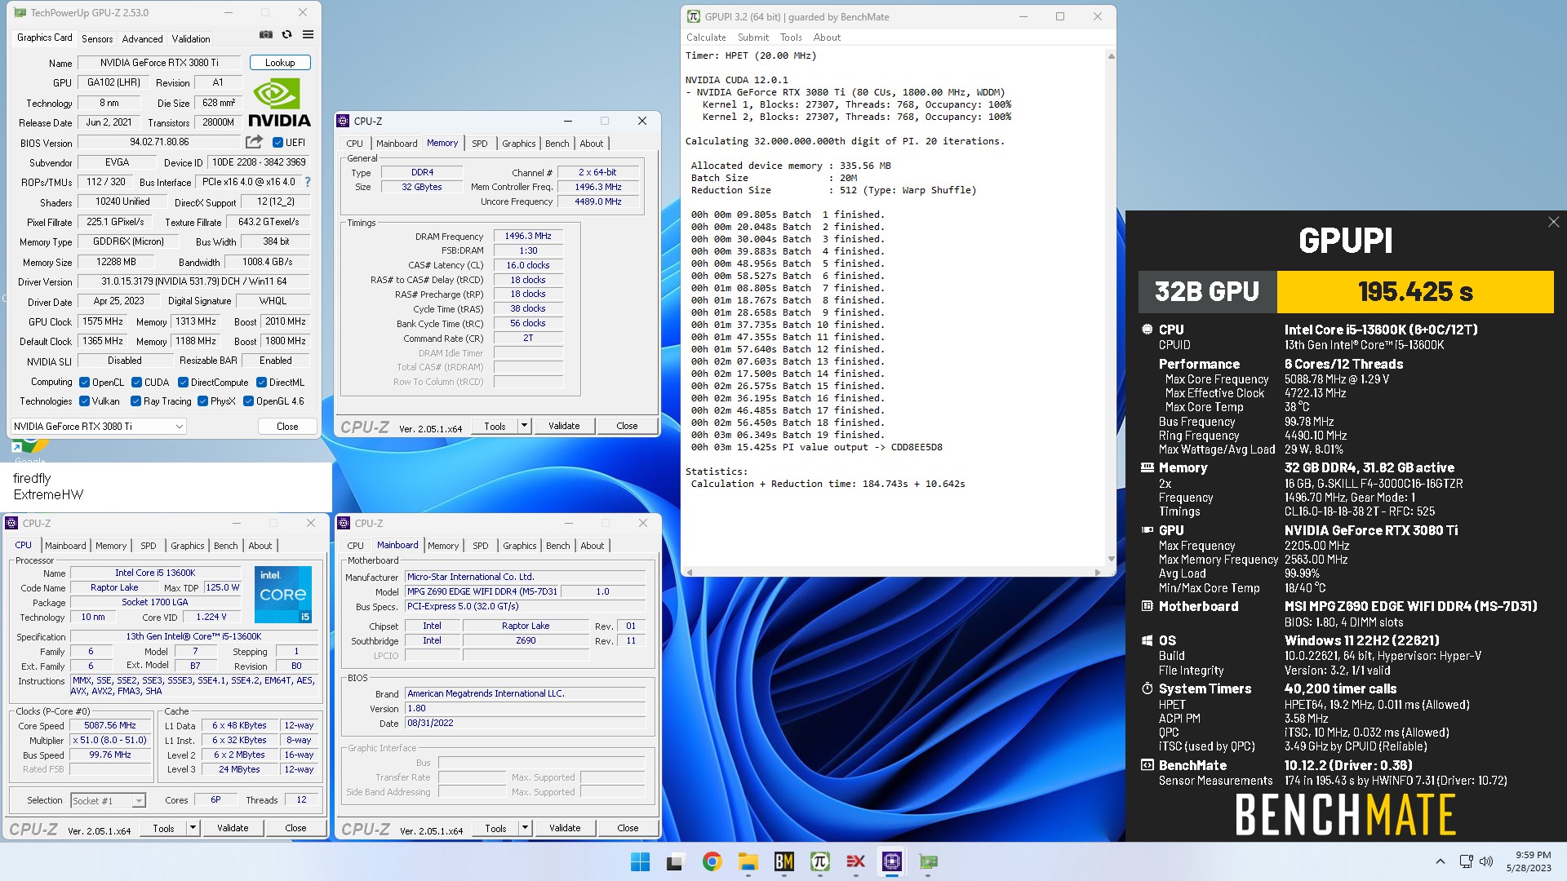Click Validate in CPU-Z CPU window
Image resolution: width=1567 pixels, height=881 pixels.
tap(233, 828)
